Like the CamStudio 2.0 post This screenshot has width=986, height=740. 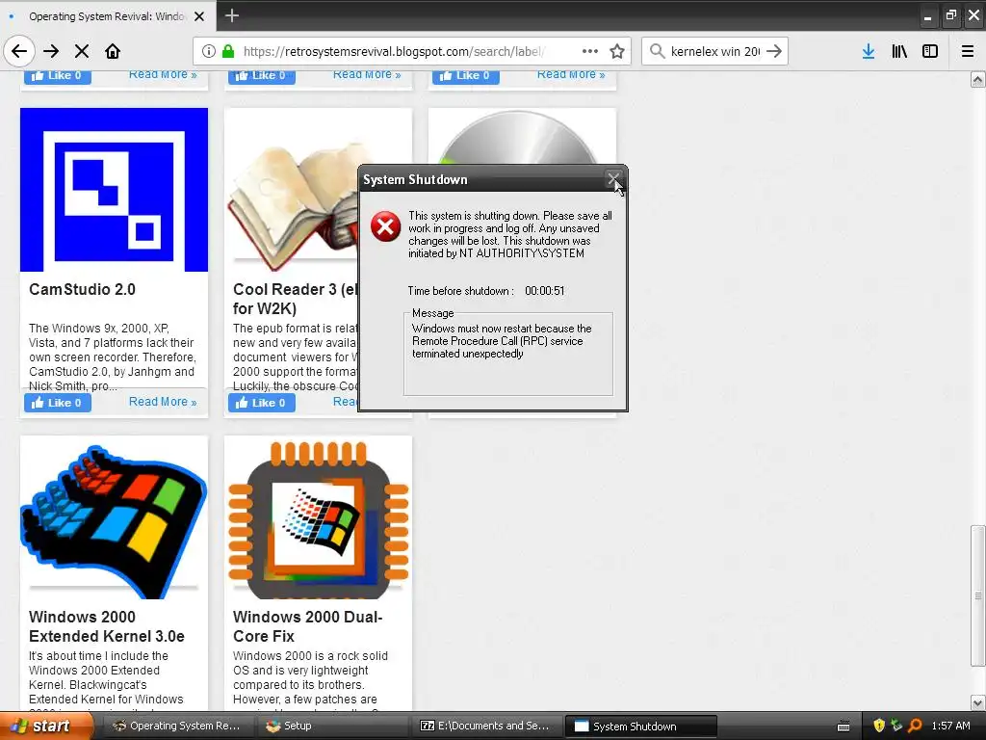[58, 403]
